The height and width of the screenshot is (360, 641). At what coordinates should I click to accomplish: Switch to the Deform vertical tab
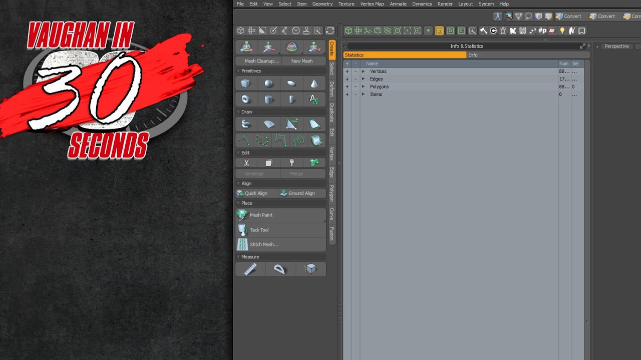pos(332,89)
